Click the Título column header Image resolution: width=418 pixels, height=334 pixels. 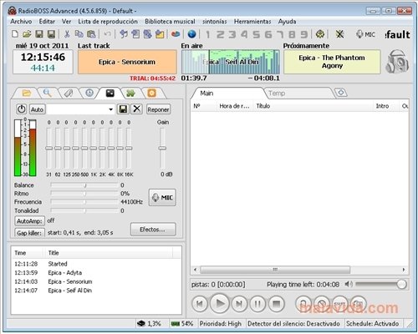313,106
